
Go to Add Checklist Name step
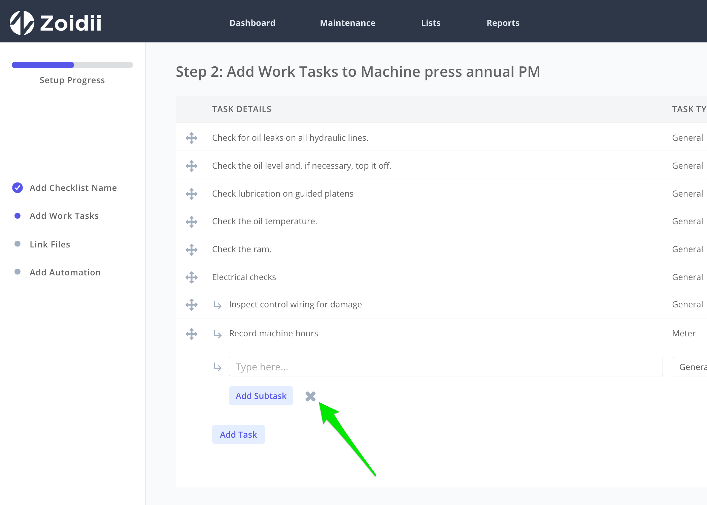(73, 188)
